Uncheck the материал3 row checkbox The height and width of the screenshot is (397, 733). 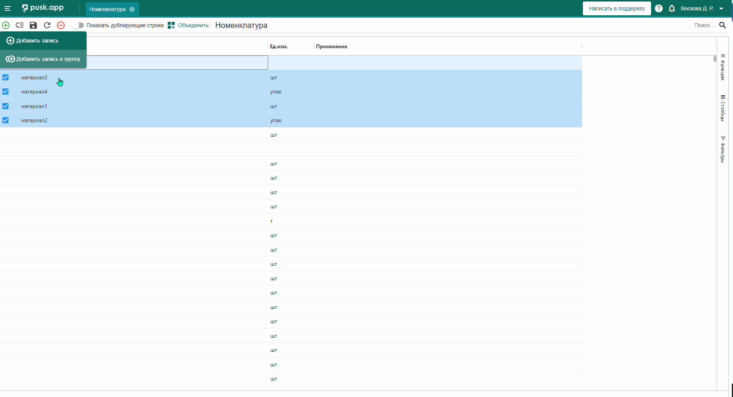click(x=5, y=77)
